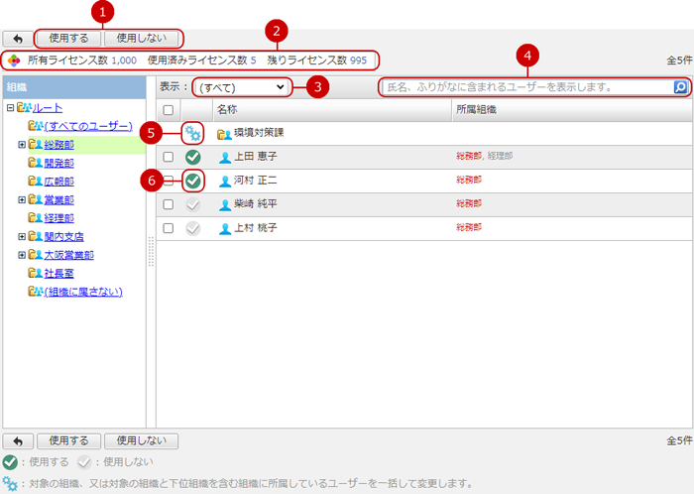Select 大阪営業部 in organization tree
The height and width of the screenshot is (494, 694).
pyautogui.click(x=68, y=255)
